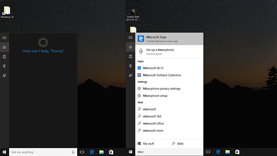Click search field containing Micr
Image resolution: width=277 pixels, height=156 pixels.
[169, 152]
